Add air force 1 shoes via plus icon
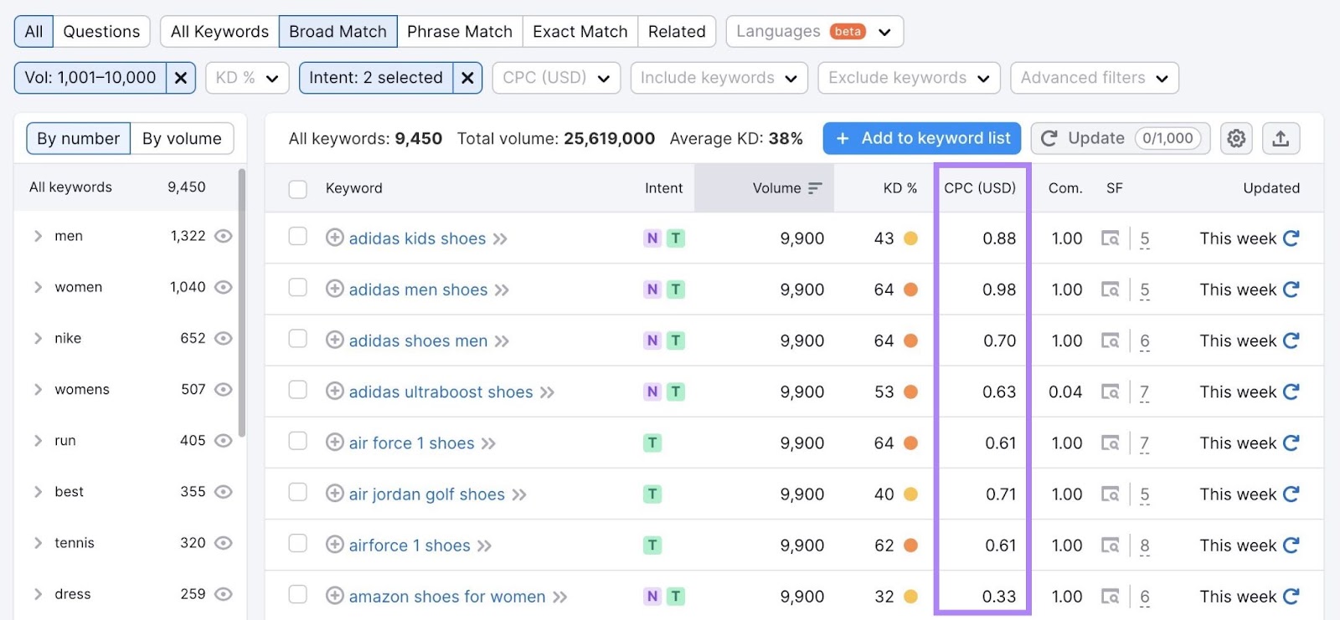 tap(334, 442)
